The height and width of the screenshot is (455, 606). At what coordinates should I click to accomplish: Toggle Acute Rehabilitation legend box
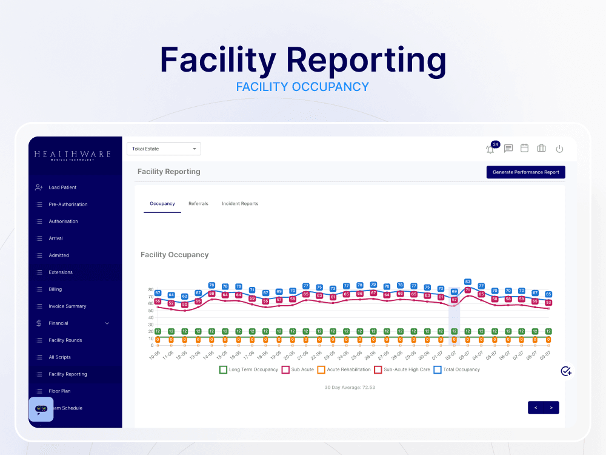point(321,370)
